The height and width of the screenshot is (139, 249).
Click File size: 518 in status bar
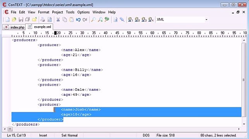(x=165, y=136)
